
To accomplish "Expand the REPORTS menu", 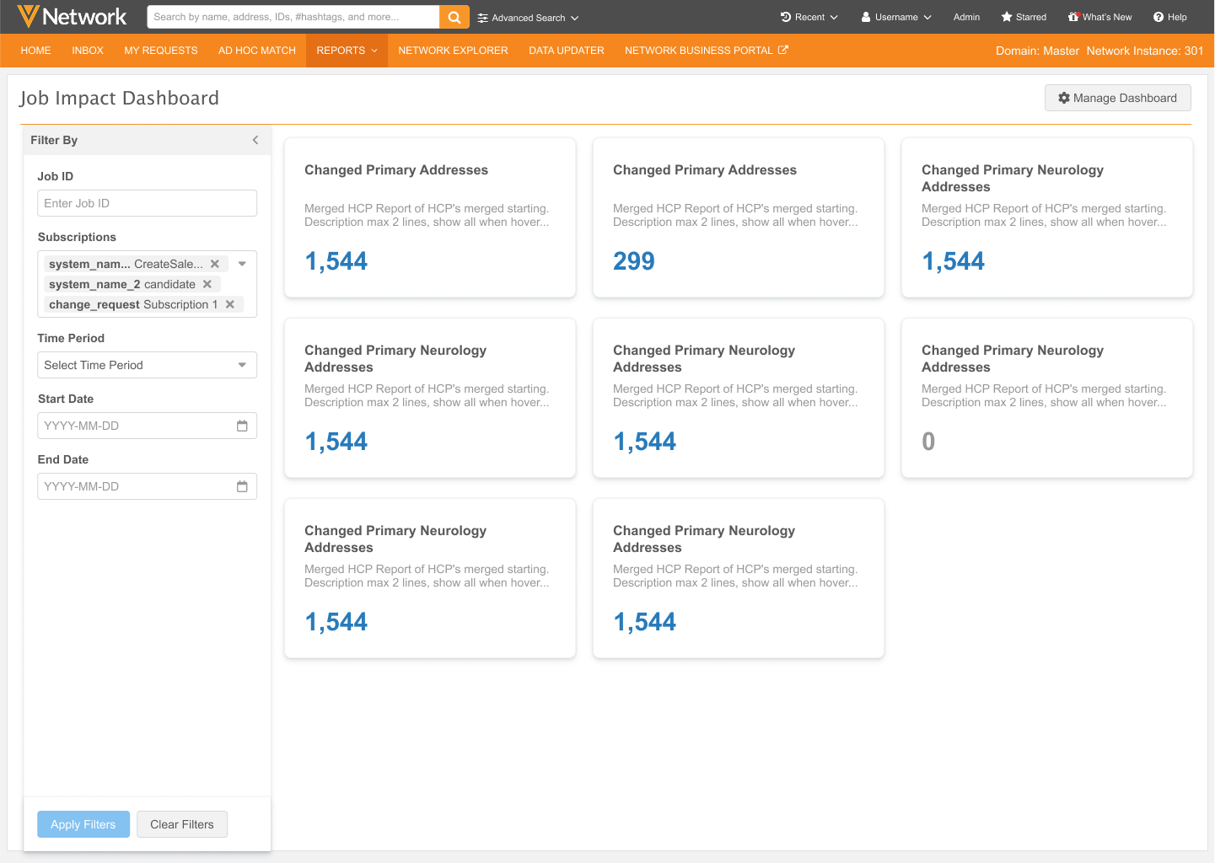I will point(347,51).
